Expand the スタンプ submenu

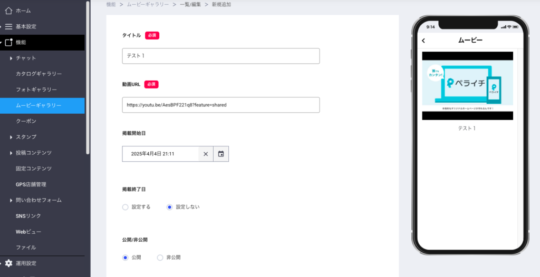tap(11, 137)
